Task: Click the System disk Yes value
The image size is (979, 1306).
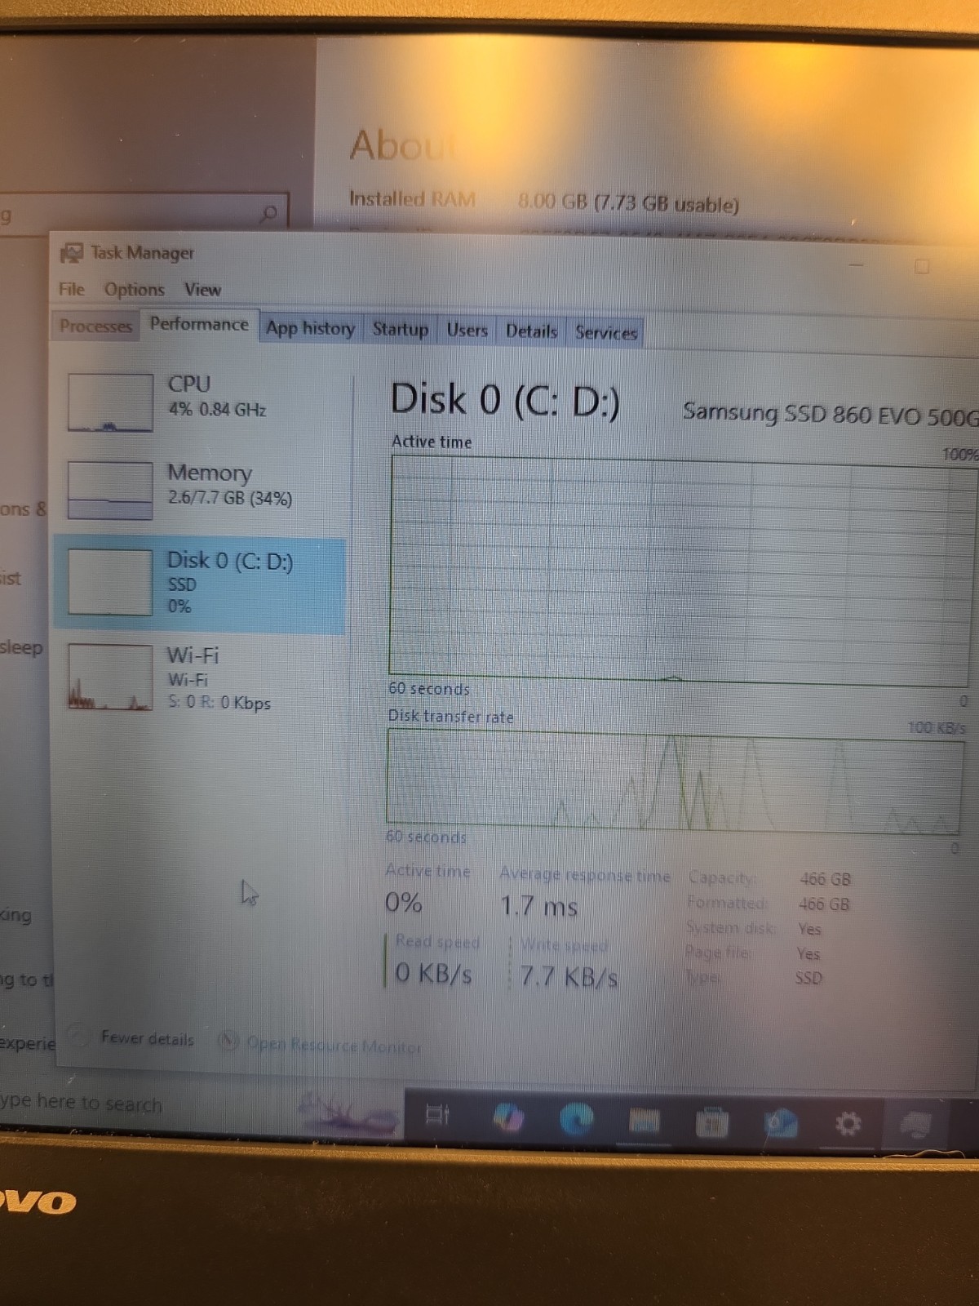Action: (x=809, y=929)
